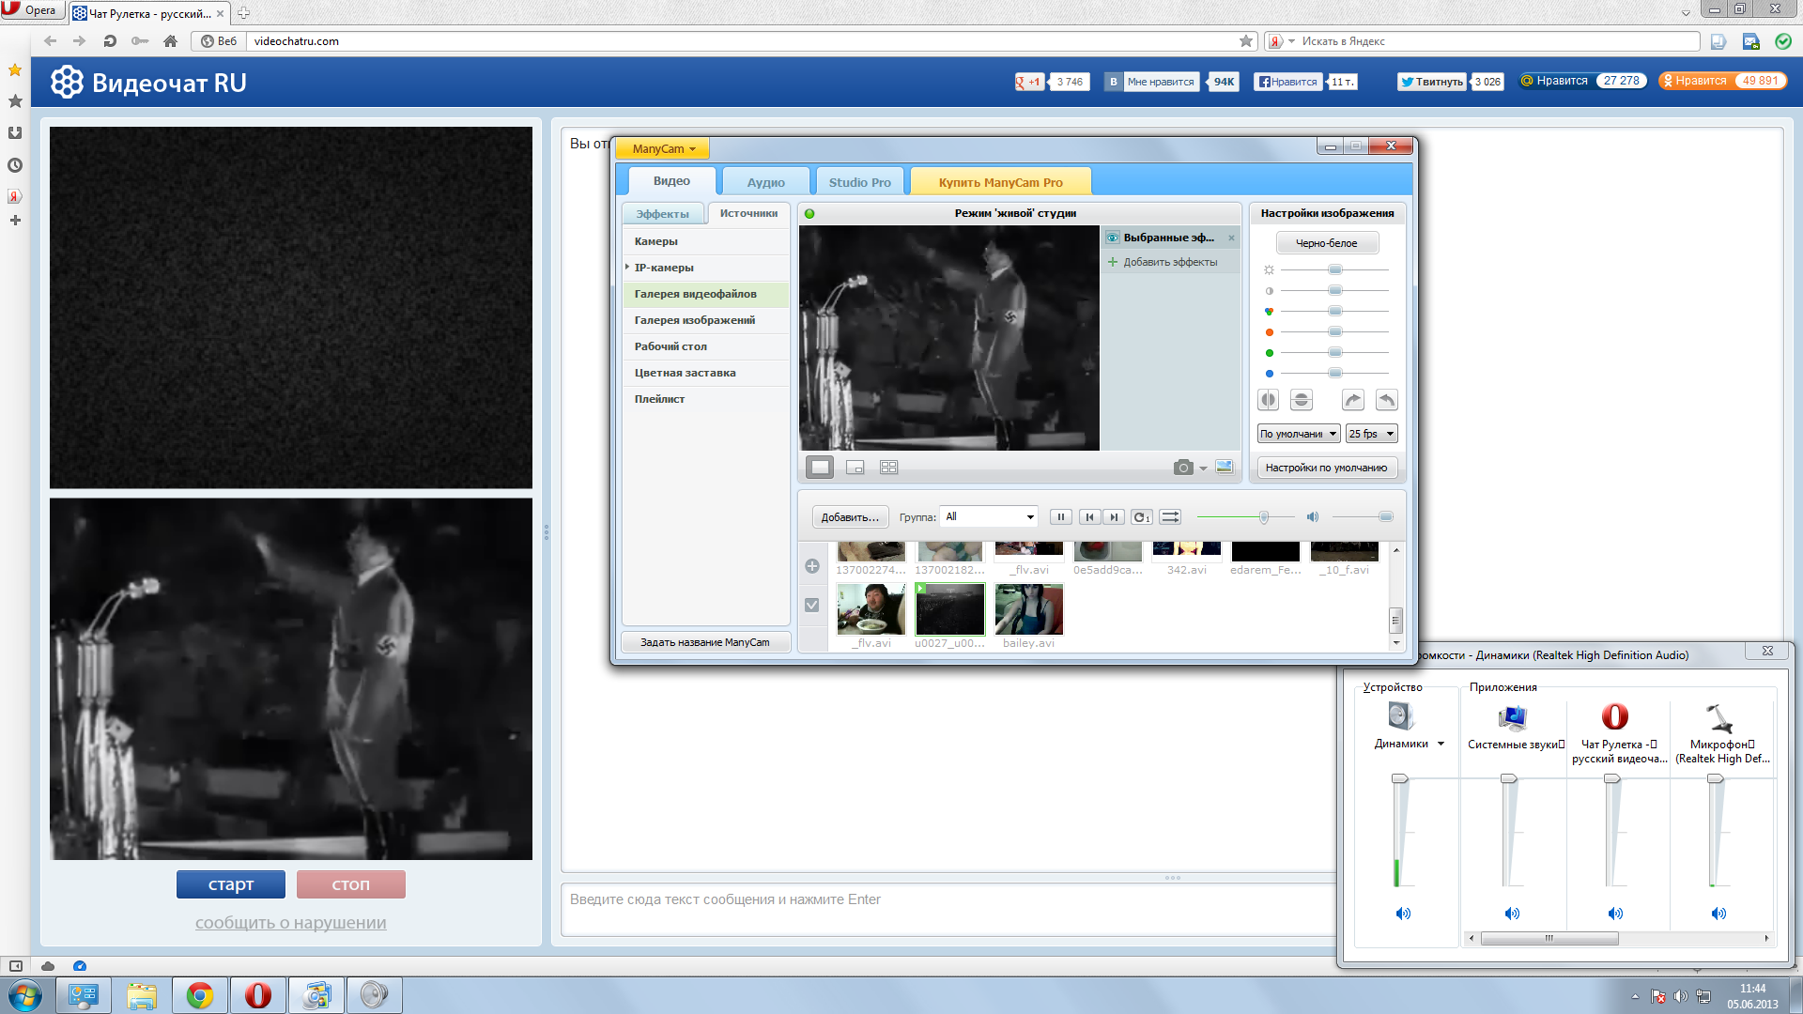Reload the page in Opera
Viewport: 1803px width, 1014px height.
pyautogui.click(x=110, y=41)
